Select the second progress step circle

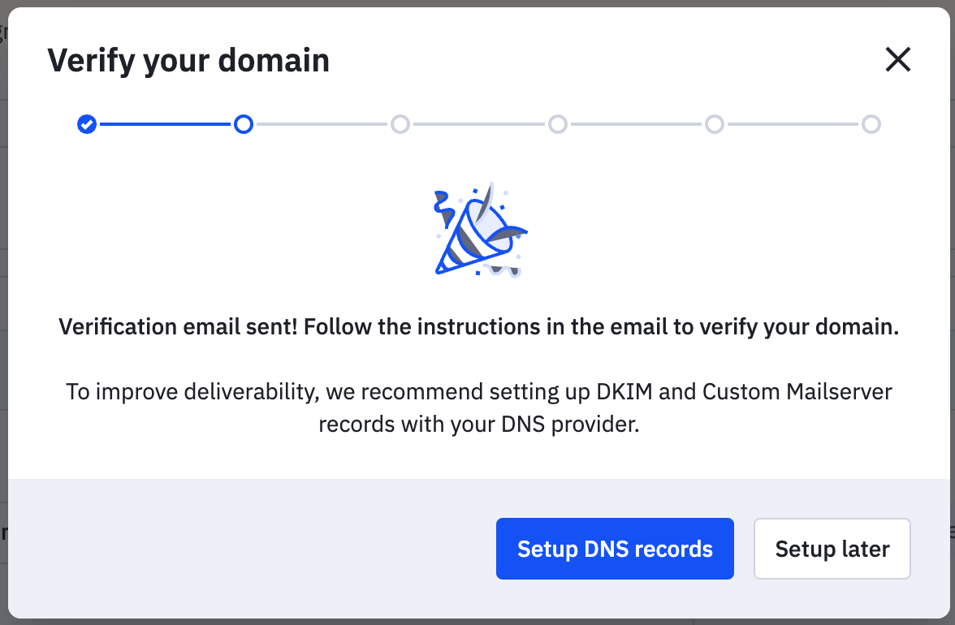244,124
